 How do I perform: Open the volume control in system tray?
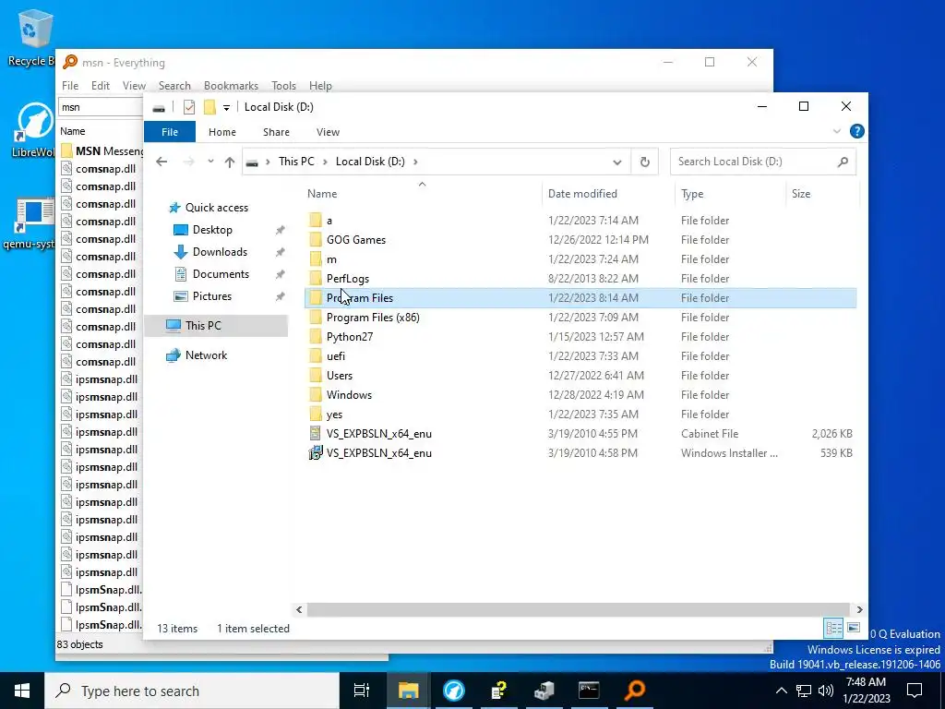(x=826, y=691)
